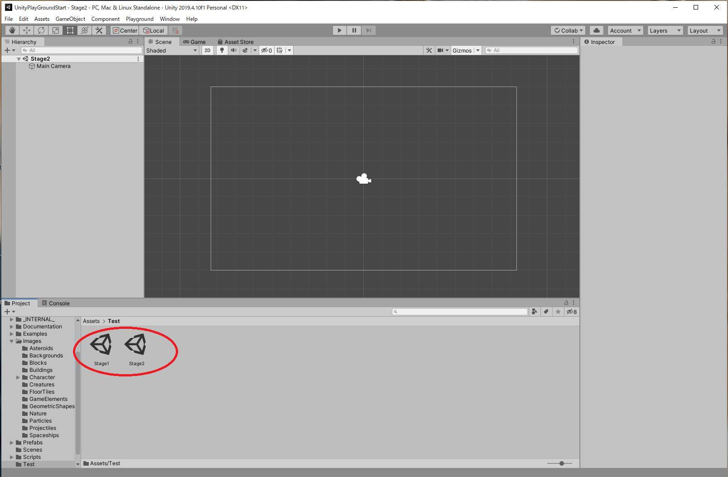Image resolution: width=728 pixels, height=477 pixels.
Task: Select the Move tool
Action: (27, 30)
